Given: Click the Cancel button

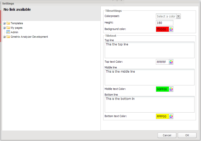Looking at the screenshot, I should [x=167, y=135].
